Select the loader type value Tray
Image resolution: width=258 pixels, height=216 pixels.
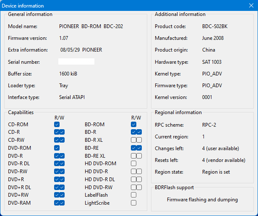[63, 86]
